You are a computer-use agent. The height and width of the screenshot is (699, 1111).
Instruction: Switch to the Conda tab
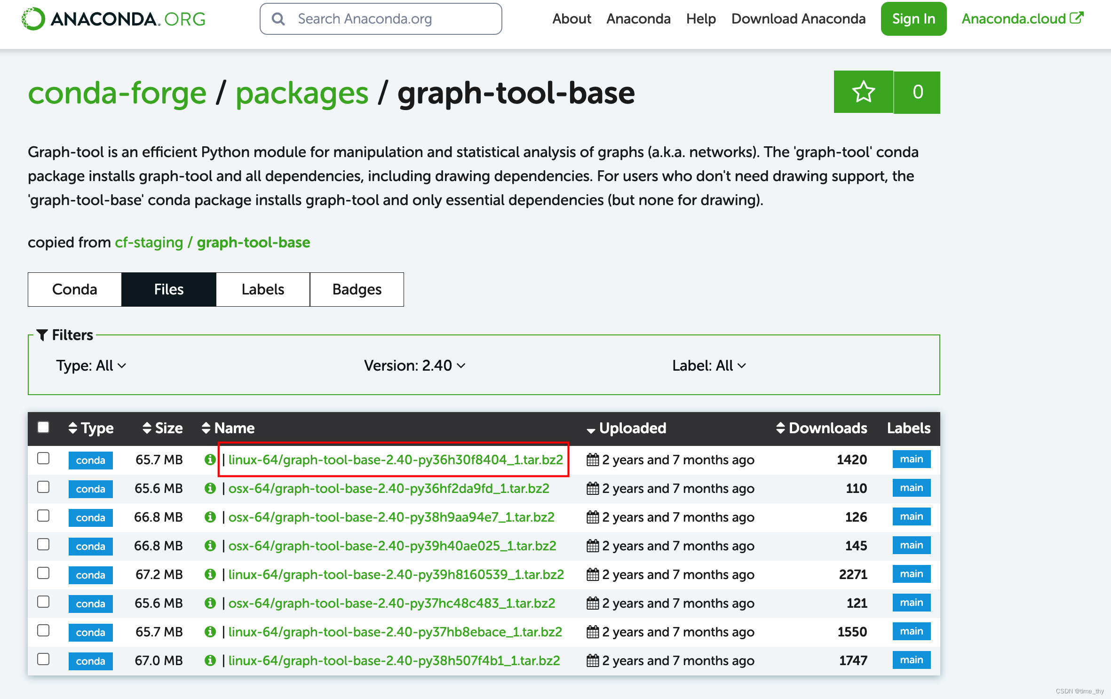(x=75, y=288)
